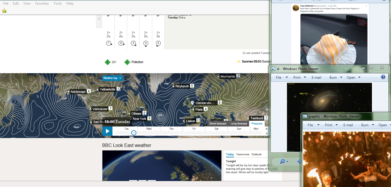Click the Tashkent city label

tap(257, 118)
